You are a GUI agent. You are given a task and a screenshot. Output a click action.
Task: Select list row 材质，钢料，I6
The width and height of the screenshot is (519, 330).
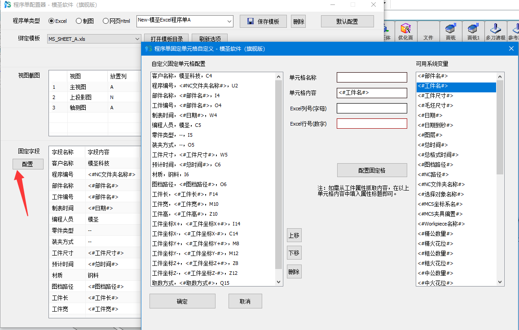coord(213,174)
